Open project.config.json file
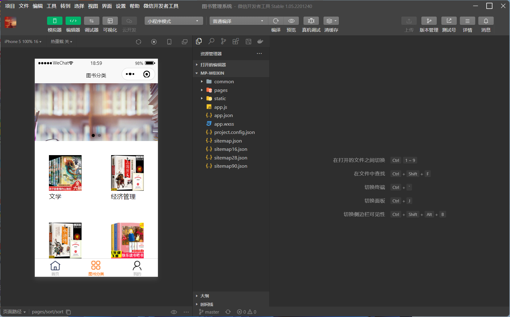Screen dimensions: 510x317 [231, 132]
